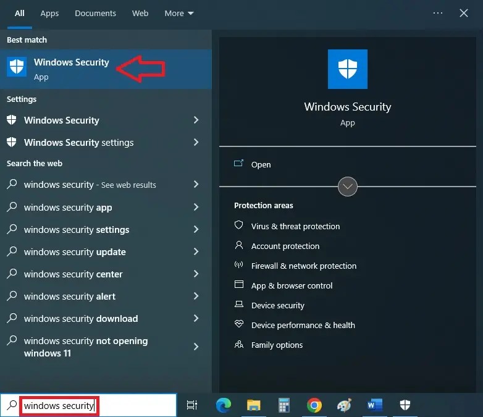Expand the 'windows security update' chevron

(196, 251)
